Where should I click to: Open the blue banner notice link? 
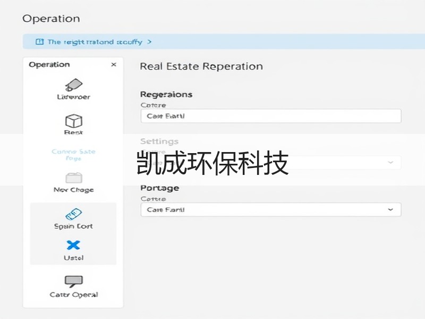(x=95, y=42)
